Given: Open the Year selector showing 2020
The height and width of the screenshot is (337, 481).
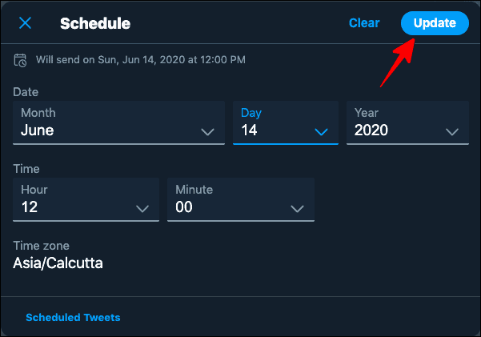Looking at the screenshot, I should click(x=407, y=122).
